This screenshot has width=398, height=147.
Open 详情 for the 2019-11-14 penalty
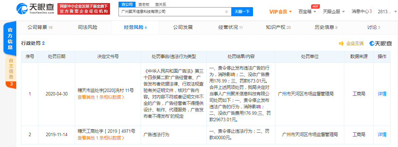[x=382, y=134]
